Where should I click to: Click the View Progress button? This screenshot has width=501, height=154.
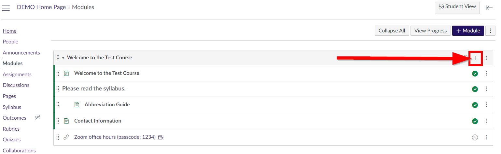tap(430, 31)
